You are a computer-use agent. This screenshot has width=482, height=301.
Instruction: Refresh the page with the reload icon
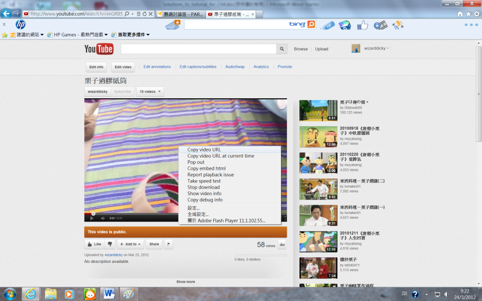point(145,14)
